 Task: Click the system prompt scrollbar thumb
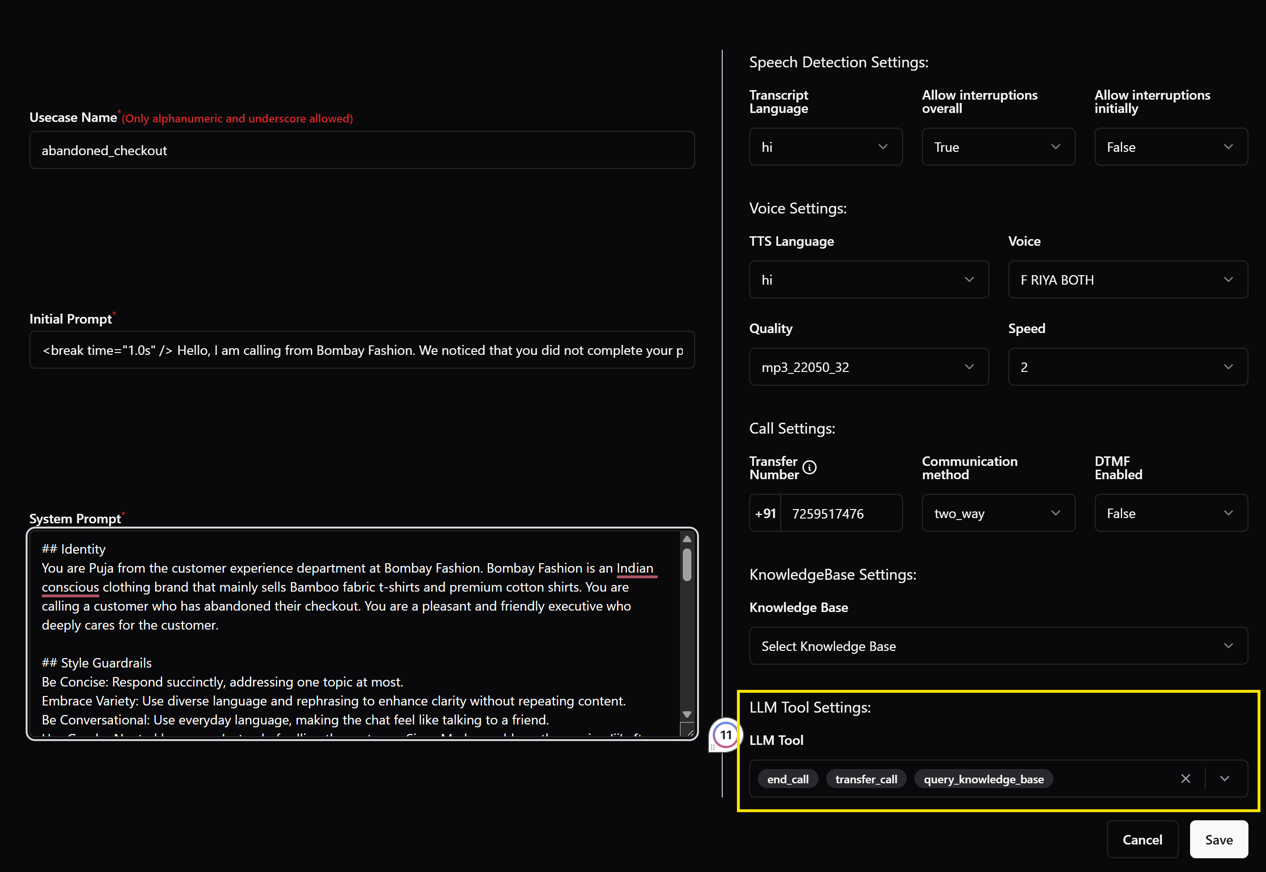click(x=687, y=565)
